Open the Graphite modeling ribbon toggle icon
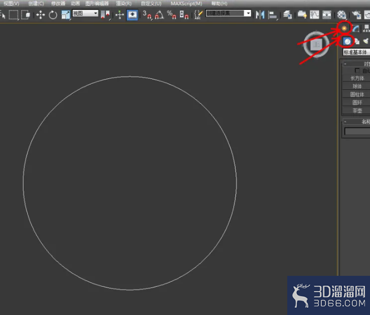 (302, 15)
